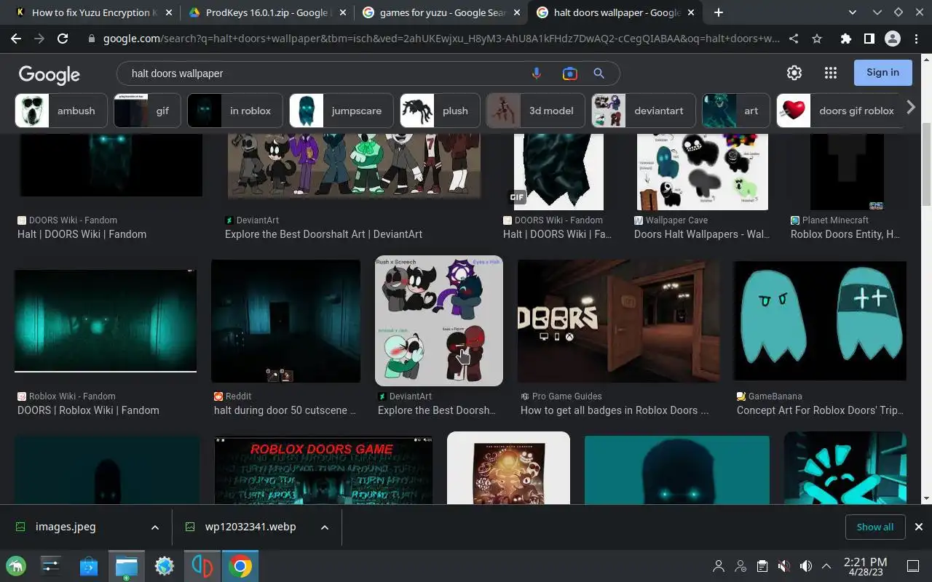The width and height of the screenshot is (932, 582).
Task: Select the gif filter chip
Action: coord(146,111)
